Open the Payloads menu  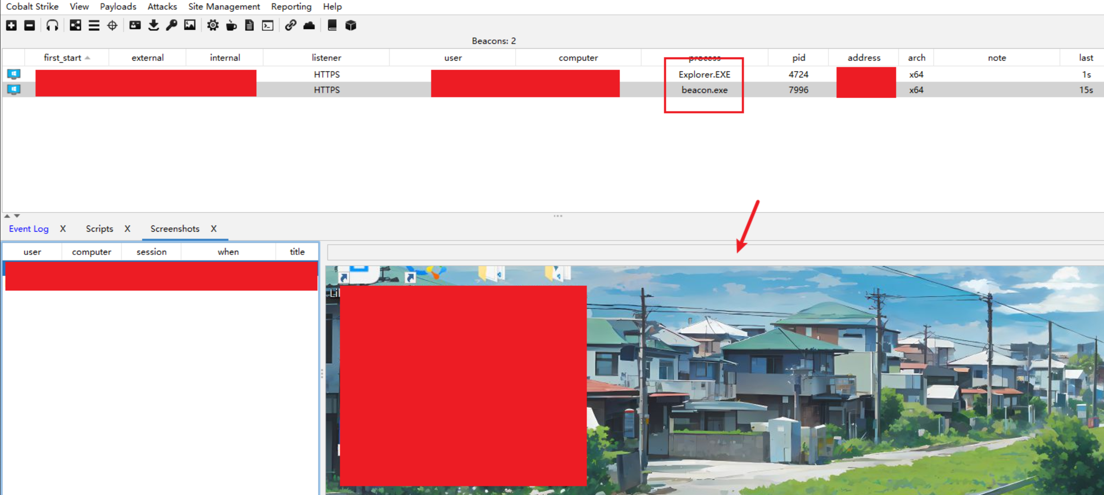(118, 7)
